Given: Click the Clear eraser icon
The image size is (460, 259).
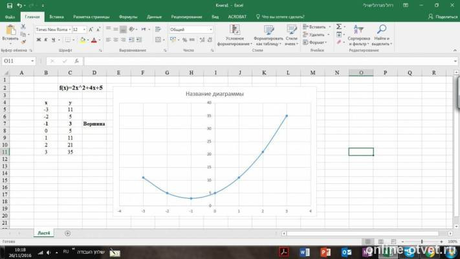Looking at the screenshot, I should pyautogui.click(x=339, y=42).
